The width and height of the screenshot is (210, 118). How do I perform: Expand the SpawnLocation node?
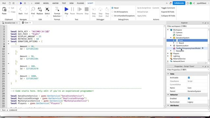171,46
